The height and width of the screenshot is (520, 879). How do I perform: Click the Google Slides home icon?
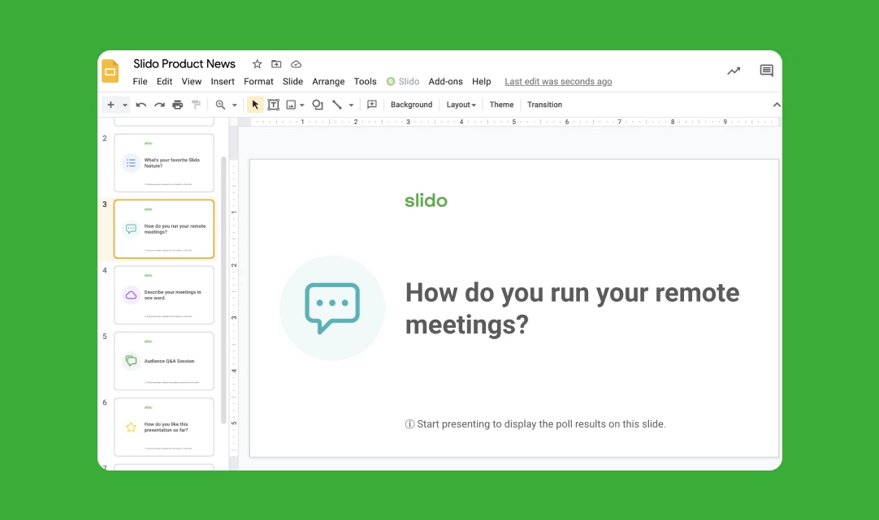[x=110, y=71]
